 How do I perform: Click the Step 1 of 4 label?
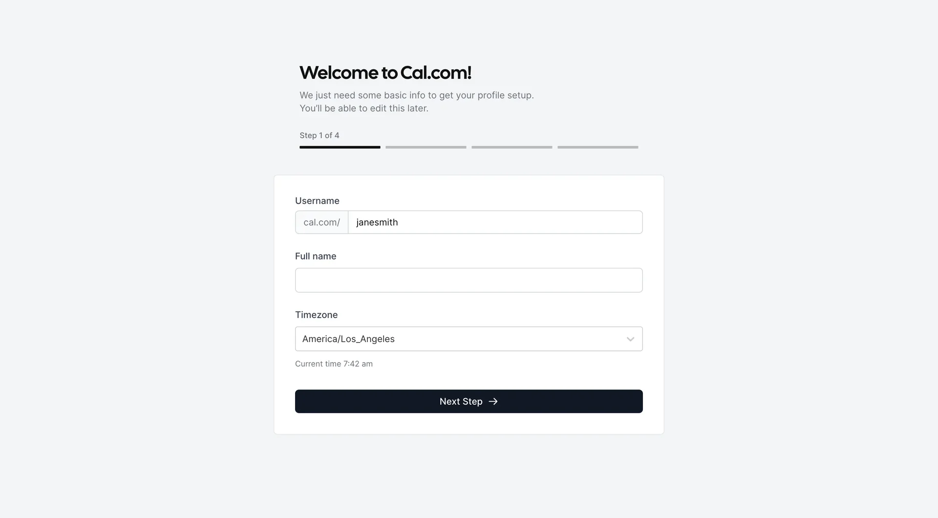point(319,135)
